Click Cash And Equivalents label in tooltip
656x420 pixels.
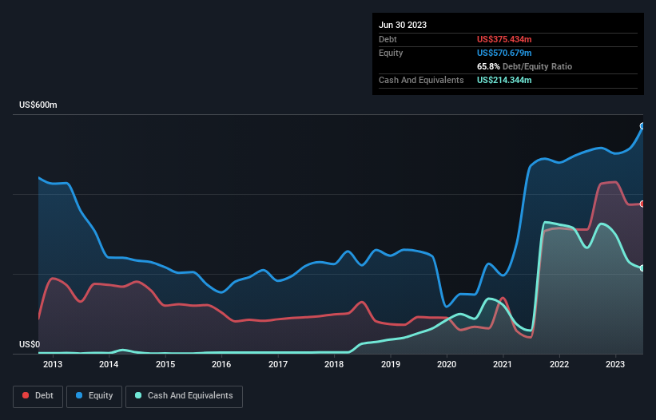coord(421,80)
